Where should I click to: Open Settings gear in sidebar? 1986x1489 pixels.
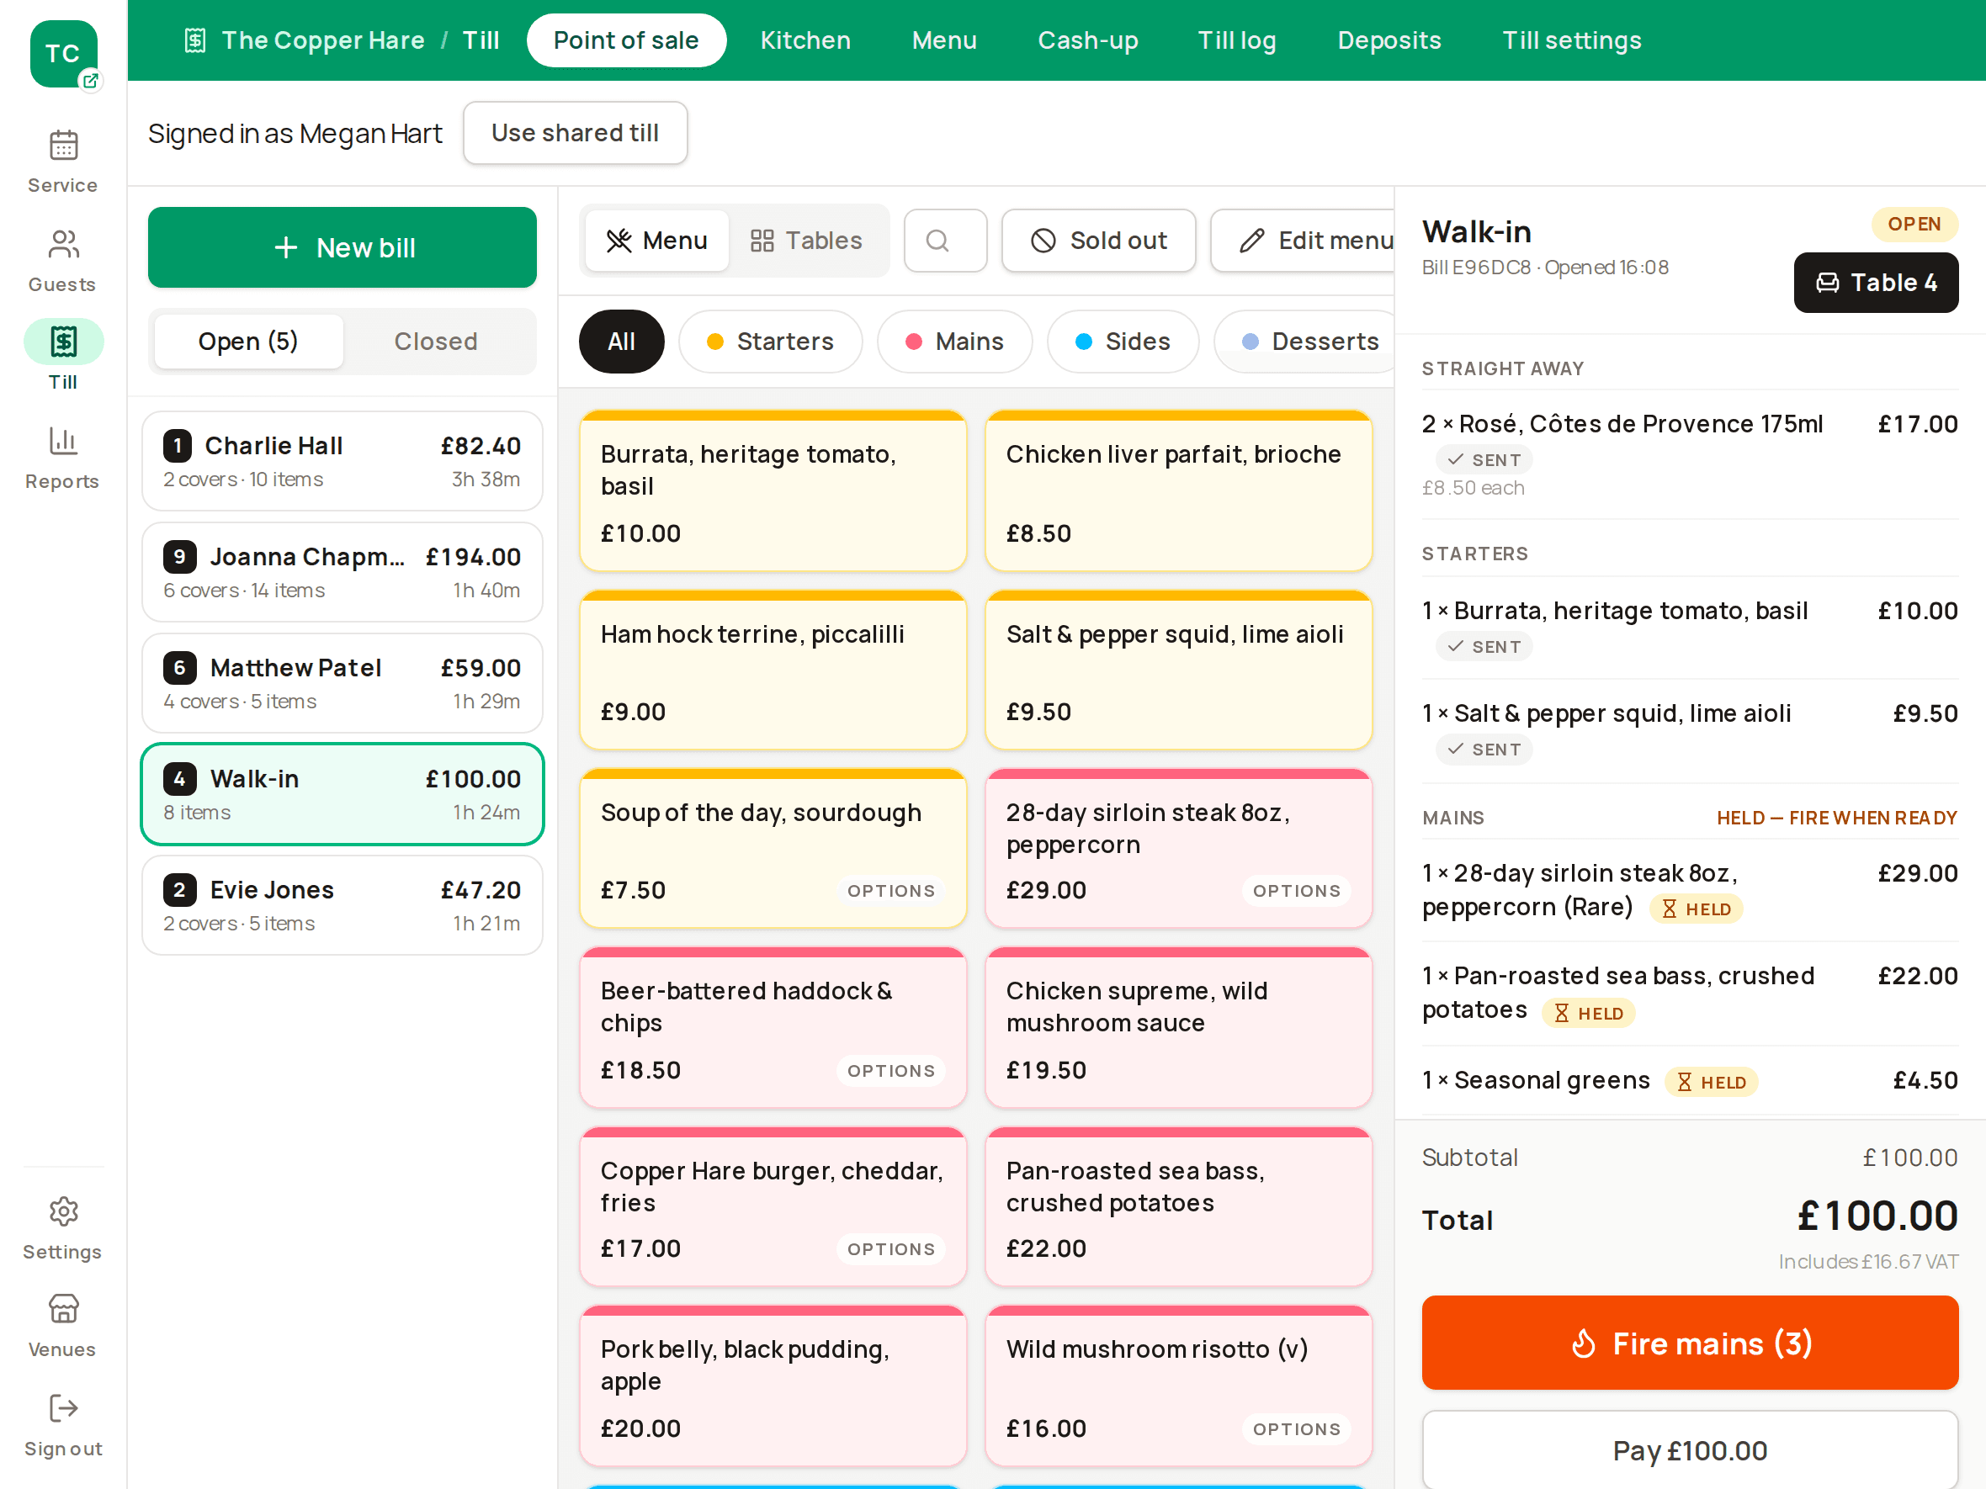[63, 1228]
